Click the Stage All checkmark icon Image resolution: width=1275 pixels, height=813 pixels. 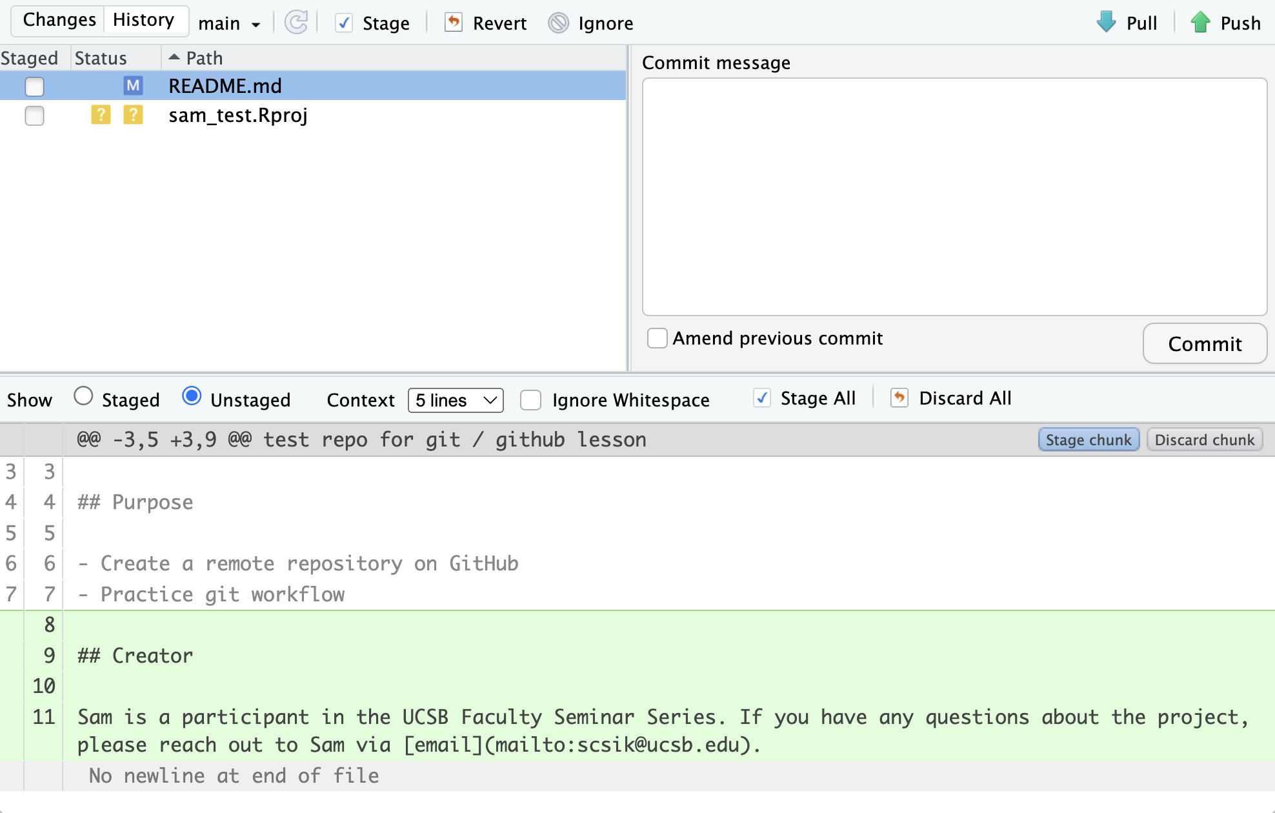pos(762,398)
